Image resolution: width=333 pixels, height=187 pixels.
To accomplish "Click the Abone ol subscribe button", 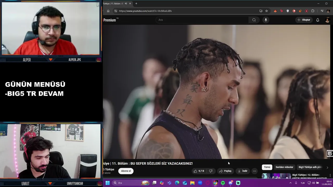I will (126, 171).
